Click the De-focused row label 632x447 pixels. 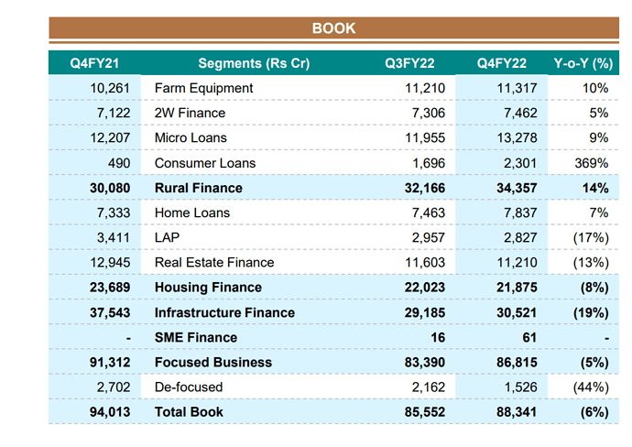[x=189, y=387]
